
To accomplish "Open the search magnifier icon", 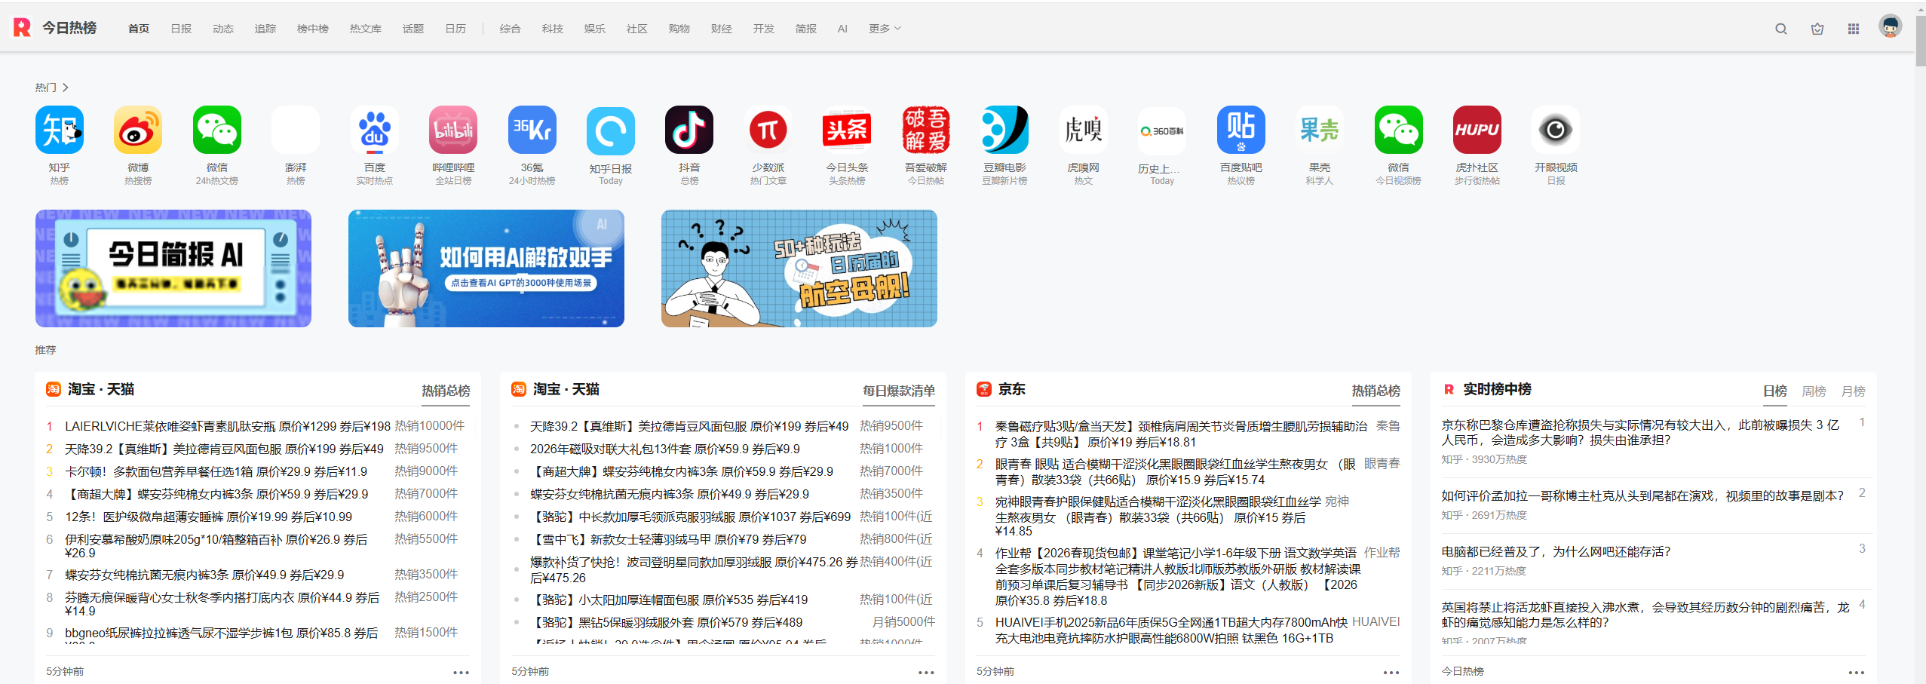I will pos(1780,28).
